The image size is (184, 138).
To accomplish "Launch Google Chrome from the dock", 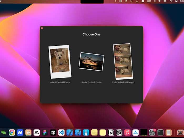I will (12, 132).
